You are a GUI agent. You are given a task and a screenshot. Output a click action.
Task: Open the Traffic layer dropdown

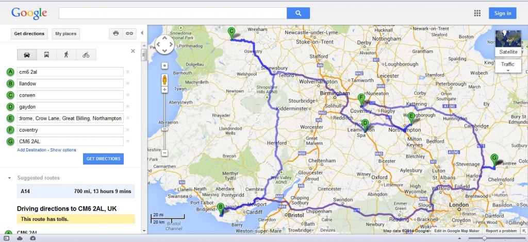508,66
